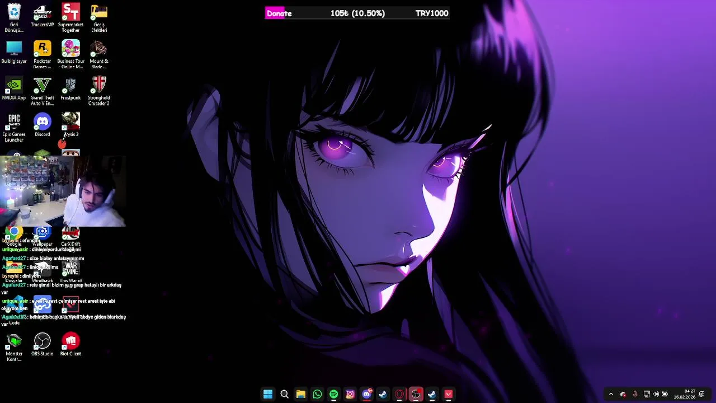Viewport: 716px width, 403px height.
Task: Click the Donate goal progress bar
Action: tap(357, 13)
